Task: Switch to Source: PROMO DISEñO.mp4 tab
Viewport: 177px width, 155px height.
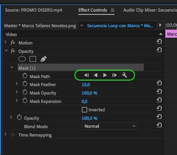Action: click(x=34, y=10)
